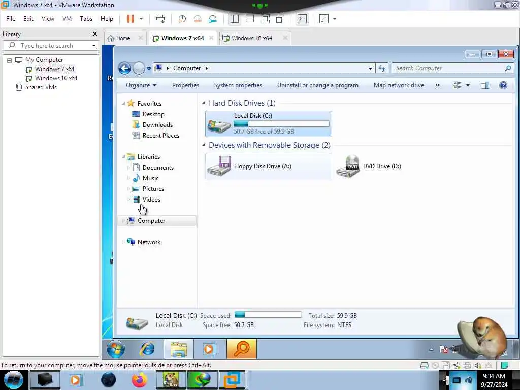The width and height of the screenshot is (520, 390).
Task: Open the library search filter dropdown
Action: (x=94, y=45)
